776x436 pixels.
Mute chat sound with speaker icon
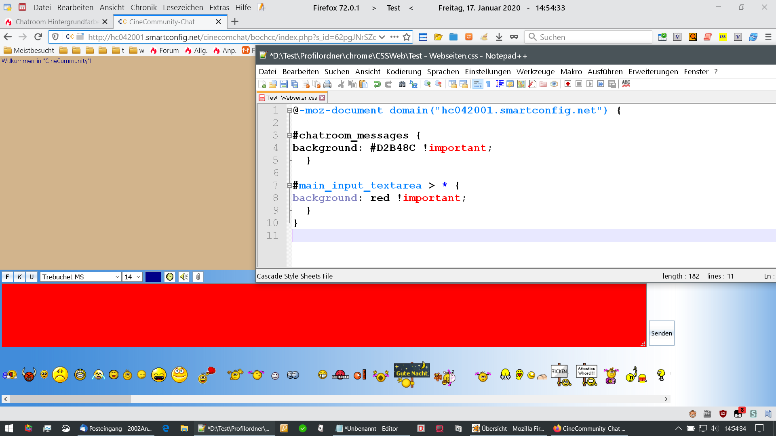pyautogui.click(x=184, y=277)
